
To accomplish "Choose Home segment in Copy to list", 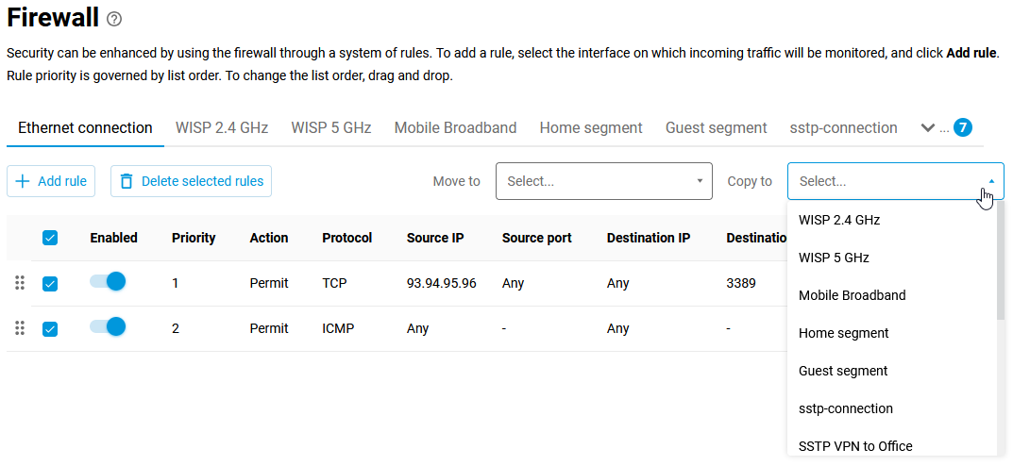I will (x=843, y=333).
